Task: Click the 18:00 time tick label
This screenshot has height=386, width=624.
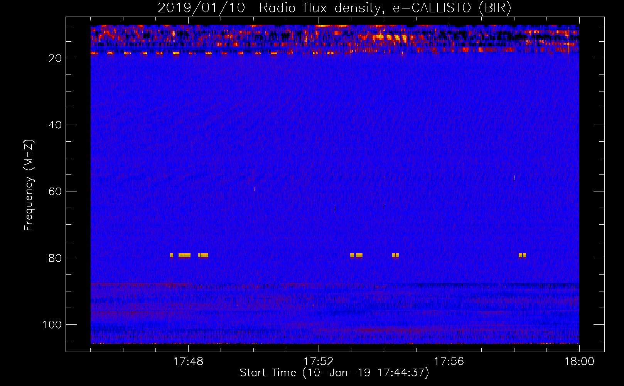Action: (x=579, y=361)
